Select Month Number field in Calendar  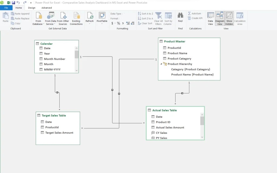[x=55, y=59]
